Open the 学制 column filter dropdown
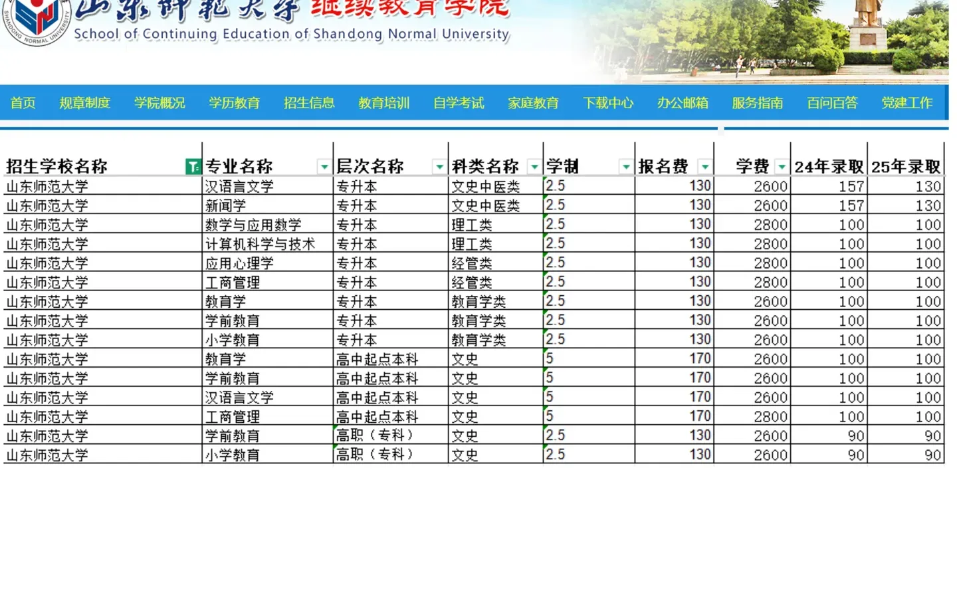 [625, 168]
